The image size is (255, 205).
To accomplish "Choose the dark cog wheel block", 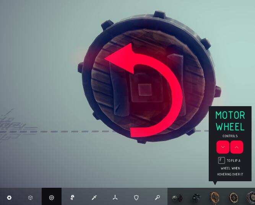I will pyautogui.click(x=196, y=198).
